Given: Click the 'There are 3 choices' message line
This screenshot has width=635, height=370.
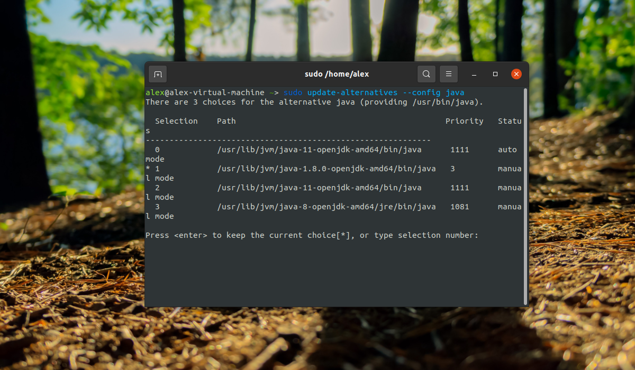Looking at the screenshot, I should (x=314, y=102).
